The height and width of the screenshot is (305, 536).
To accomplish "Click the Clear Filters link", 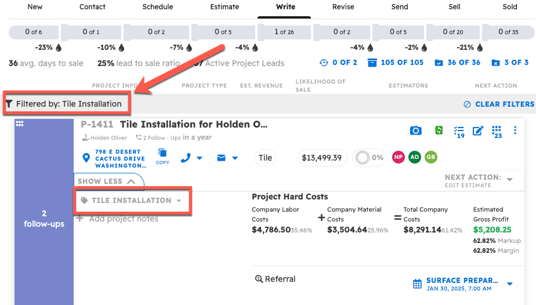I will 499,104.
